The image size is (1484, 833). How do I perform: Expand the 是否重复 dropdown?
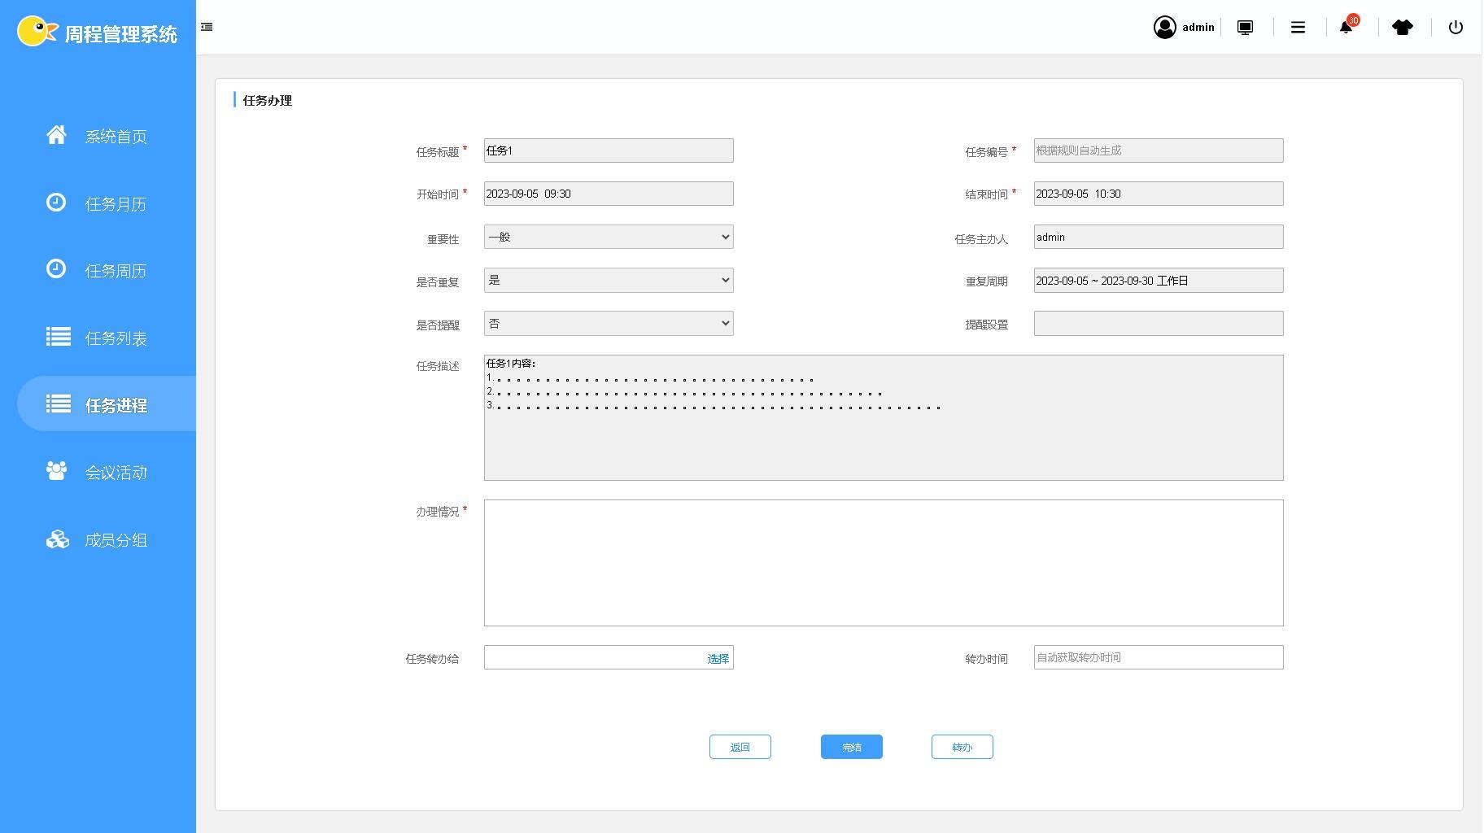point(608,281)
